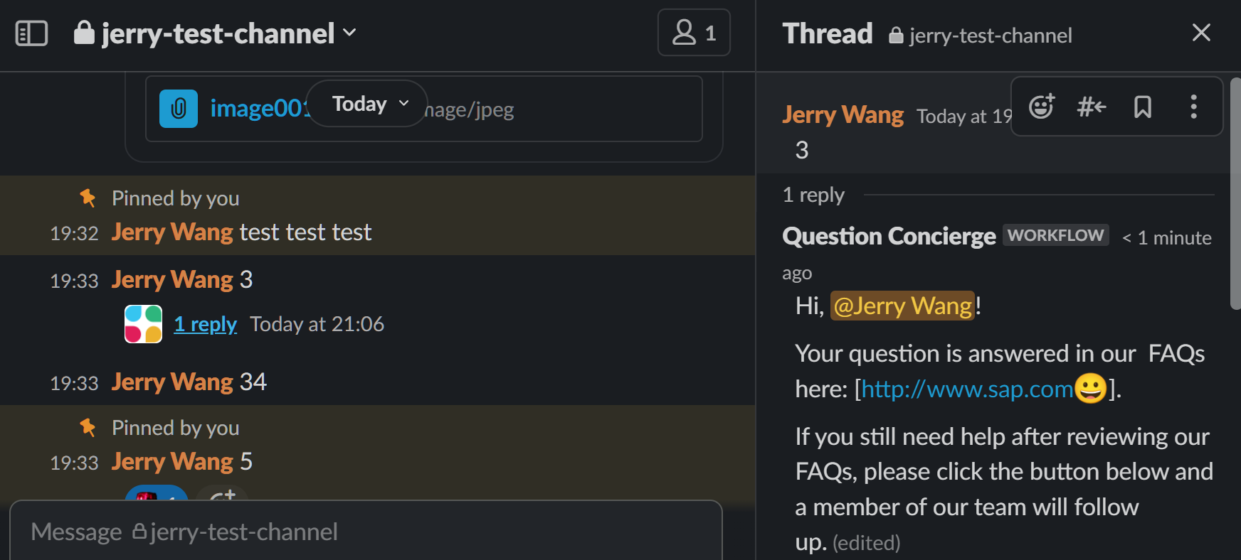
Task: Open the add reaction emoji picker
Action: [1041, 107]
